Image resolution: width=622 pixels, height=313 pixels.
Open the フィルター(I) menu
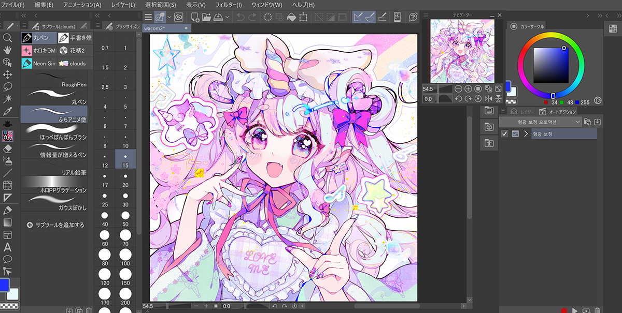coord(228,5)
